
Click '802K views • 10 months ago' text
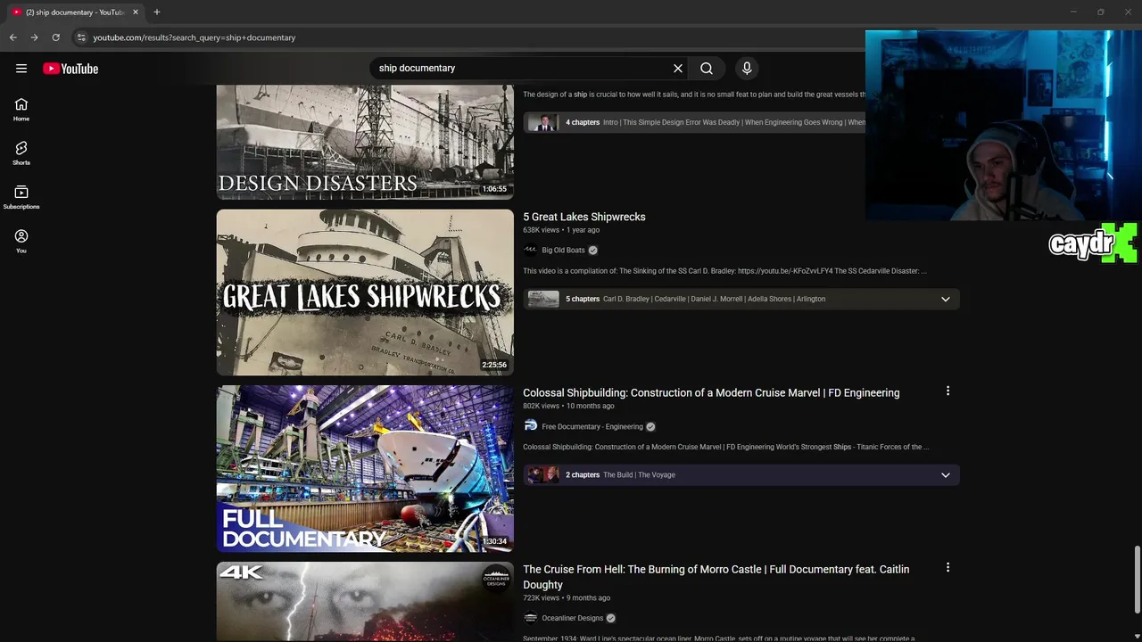point(568,406)
